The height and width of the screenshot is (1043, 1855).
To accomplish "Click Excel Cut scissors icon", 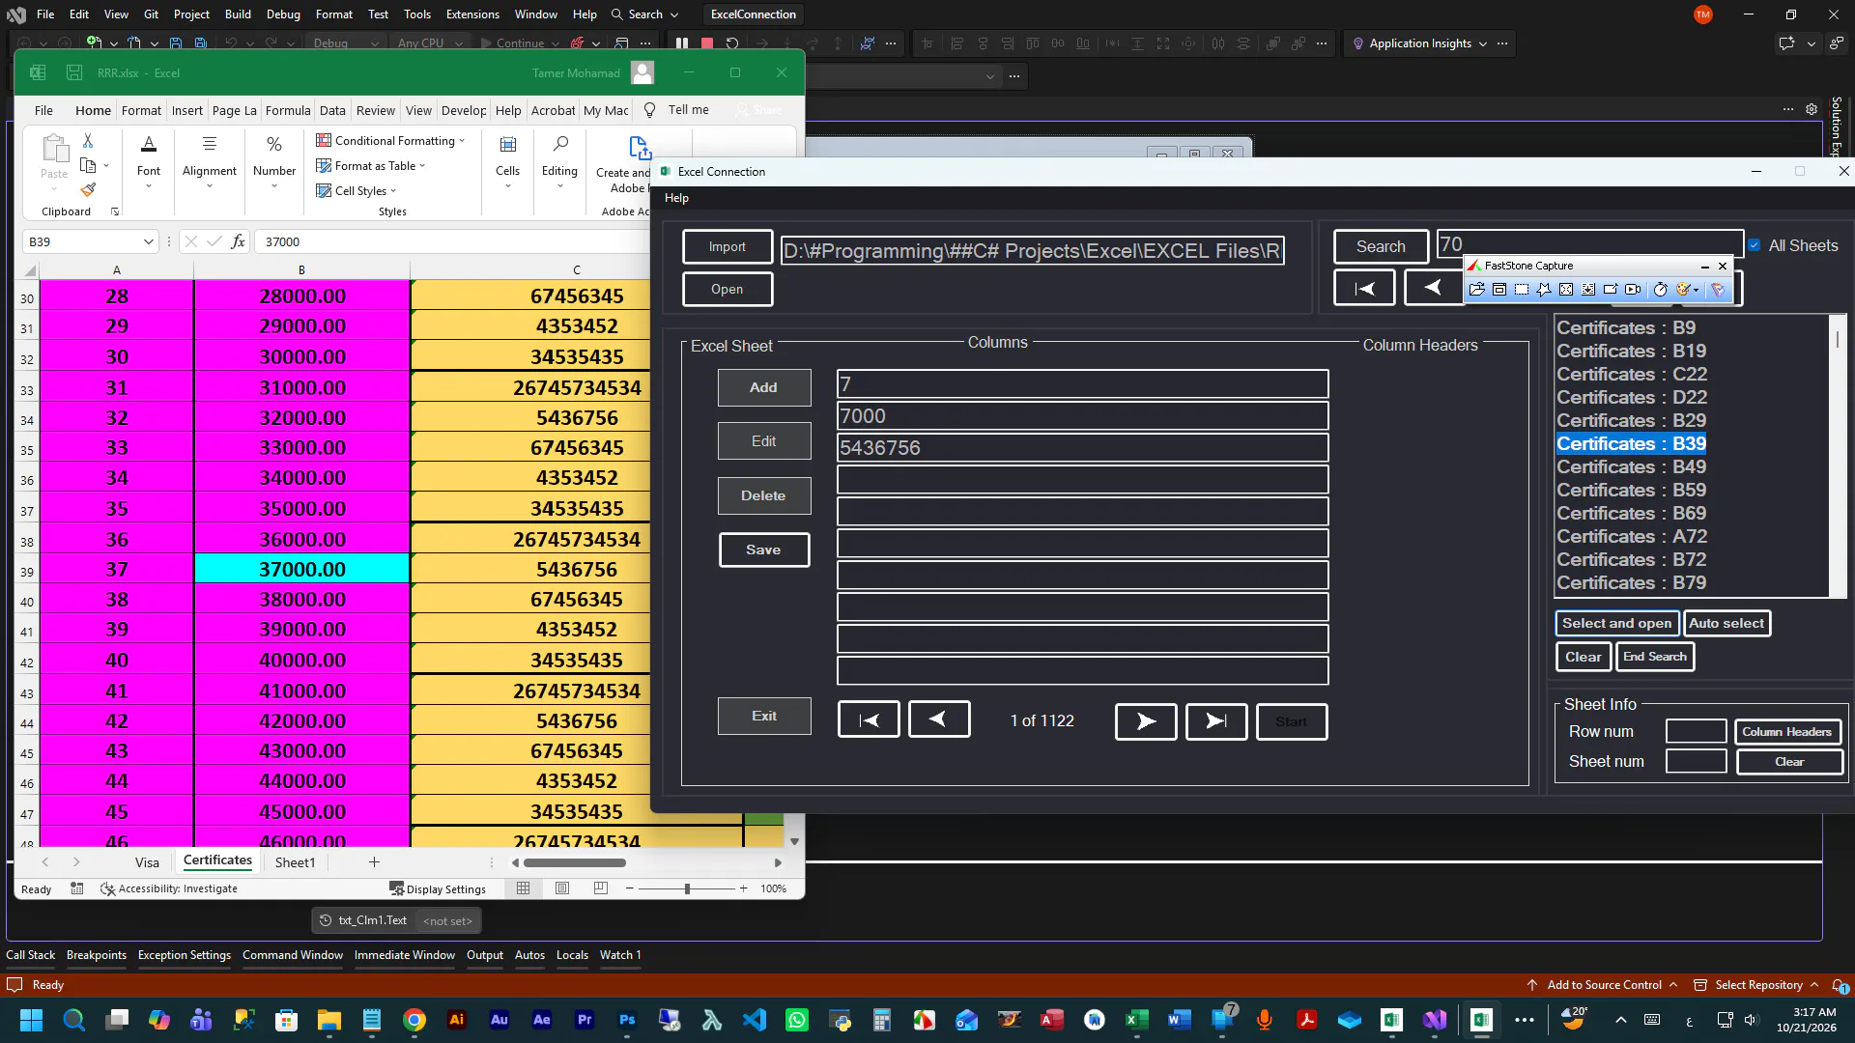I will click(88, 141).
